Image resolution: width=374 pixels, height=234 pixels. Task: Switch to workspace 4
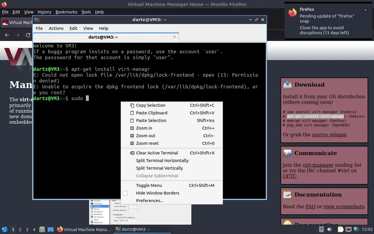coord(34,230)
